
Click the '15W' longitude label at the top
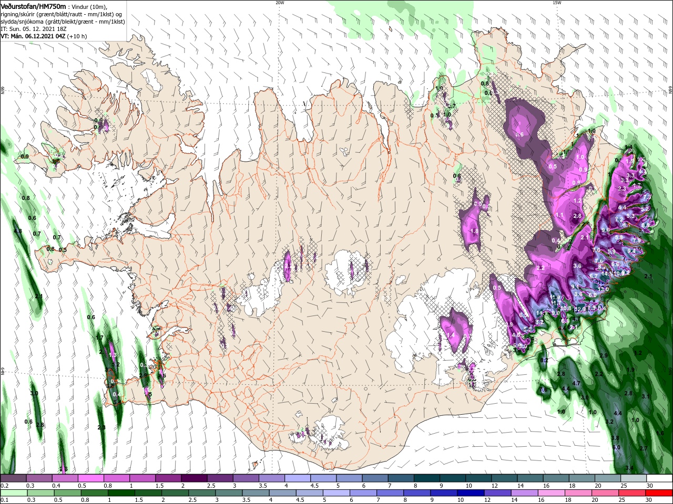[x=557, y=3]
